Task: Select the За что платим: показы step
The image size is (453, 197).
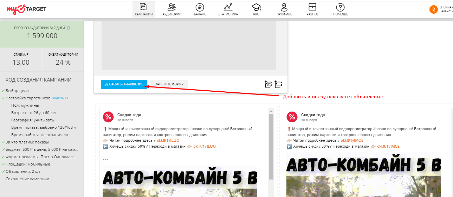Action: click(x=27, y=142)
